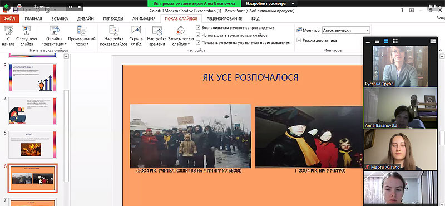This screenshot has height=206, width=445.
Task: Click the ЯК УСЕ РОЗПОЧАЛОСЯ slide title
Action: point(250,77)
